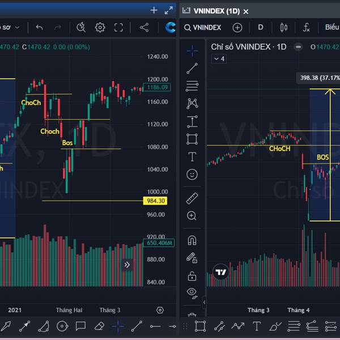Select text tool in right bottom toolbar
Image resolution: width=340 pixels, height=340 pixels.
(x=257, y=326)
